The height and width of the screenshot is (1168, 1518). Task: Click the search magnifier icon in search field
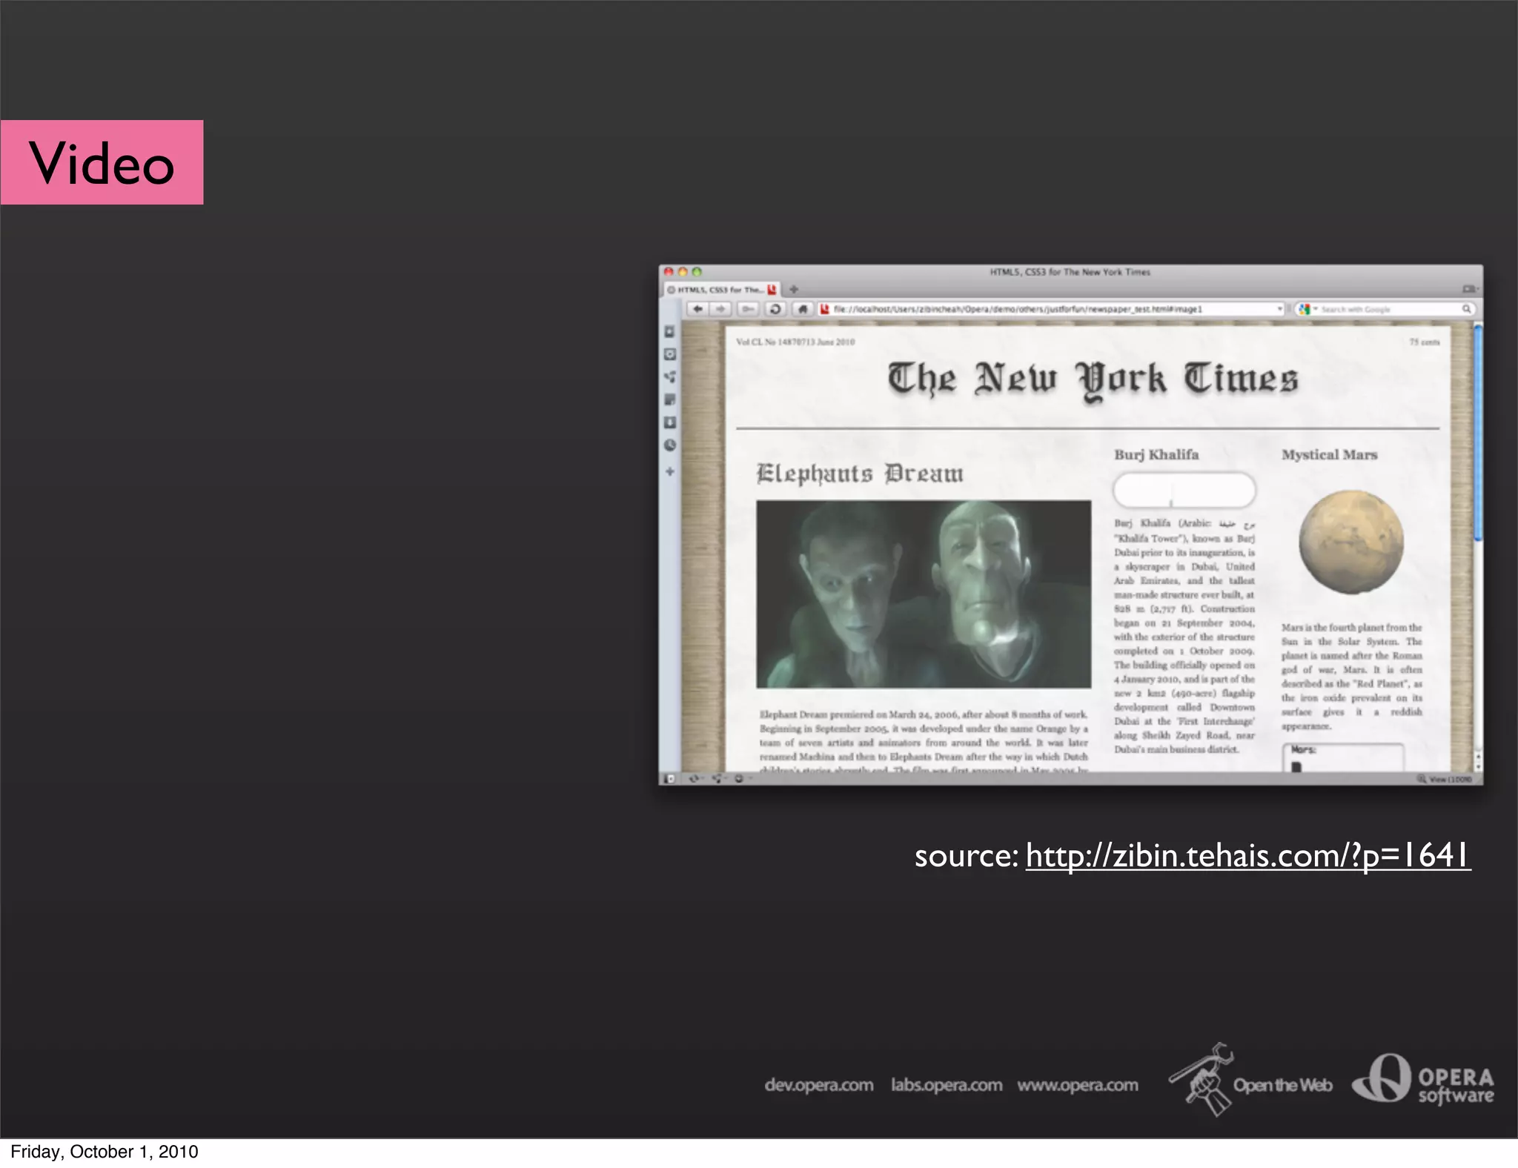click(x=1465, y=309)
